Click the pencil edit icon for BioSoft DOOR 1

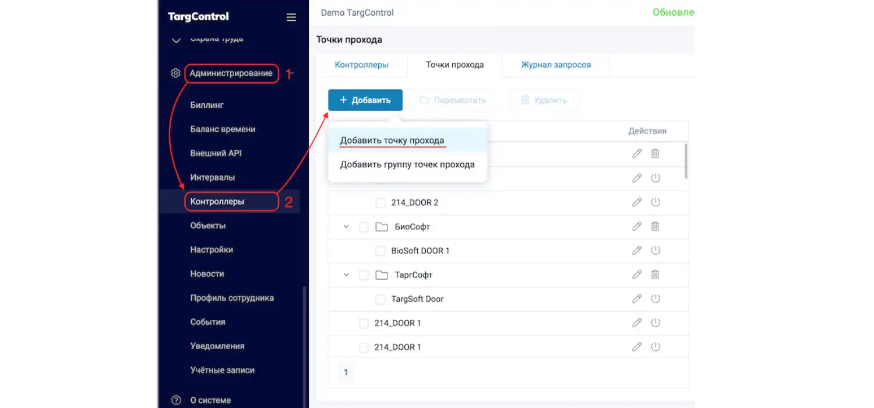pos(637,251)
